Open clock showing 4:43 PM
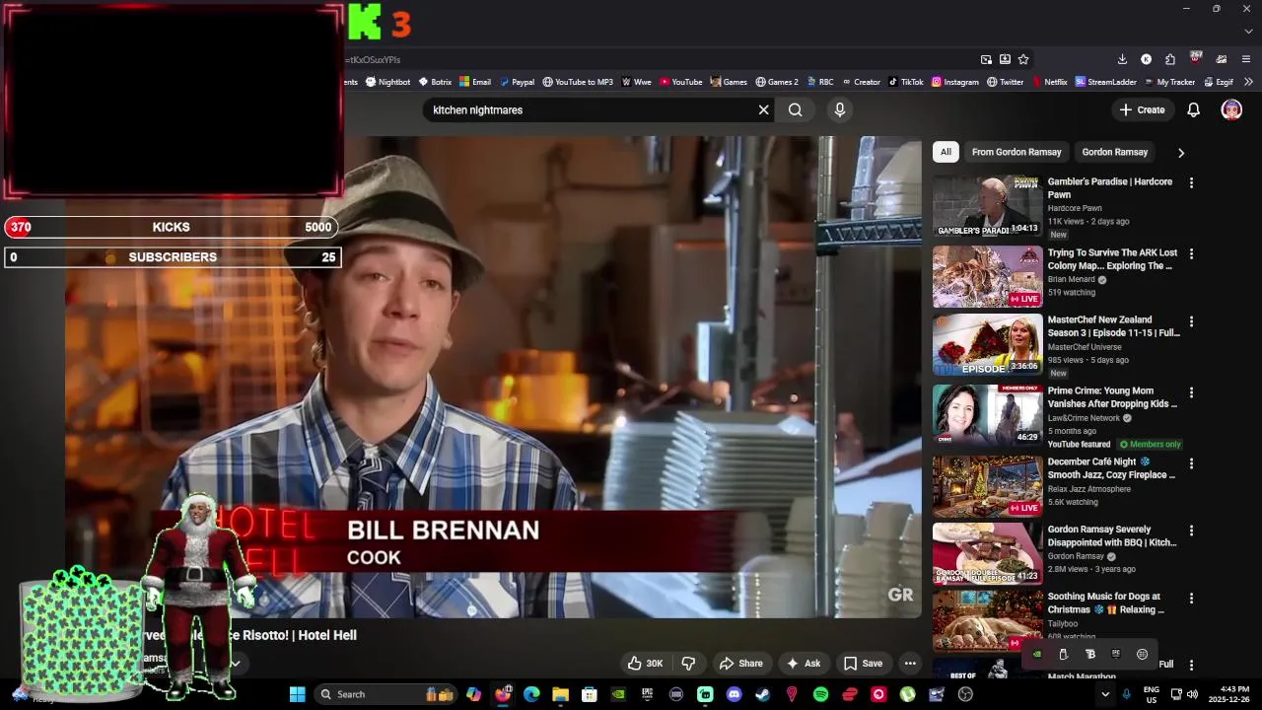This screenshot has width=1262, height=710. 1230,694
